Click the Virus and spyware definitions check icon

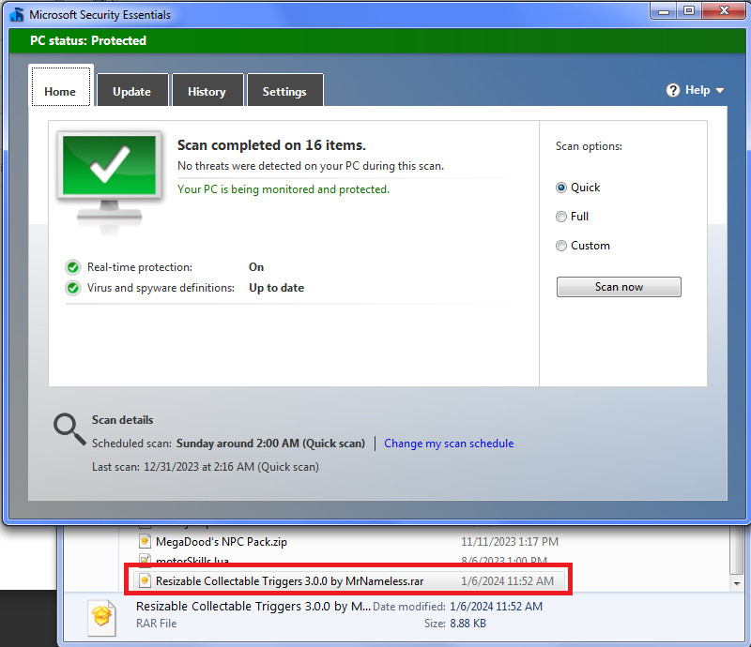(x=73, y=288)
